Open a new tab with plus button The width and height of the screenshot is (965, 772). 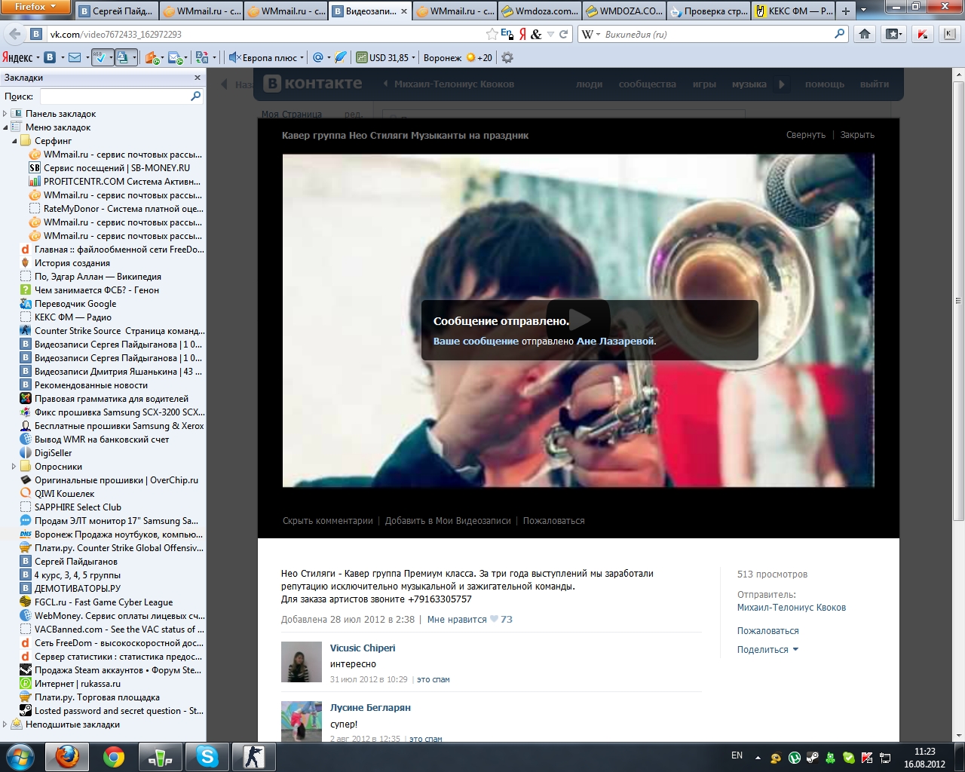tap(846, 11)
